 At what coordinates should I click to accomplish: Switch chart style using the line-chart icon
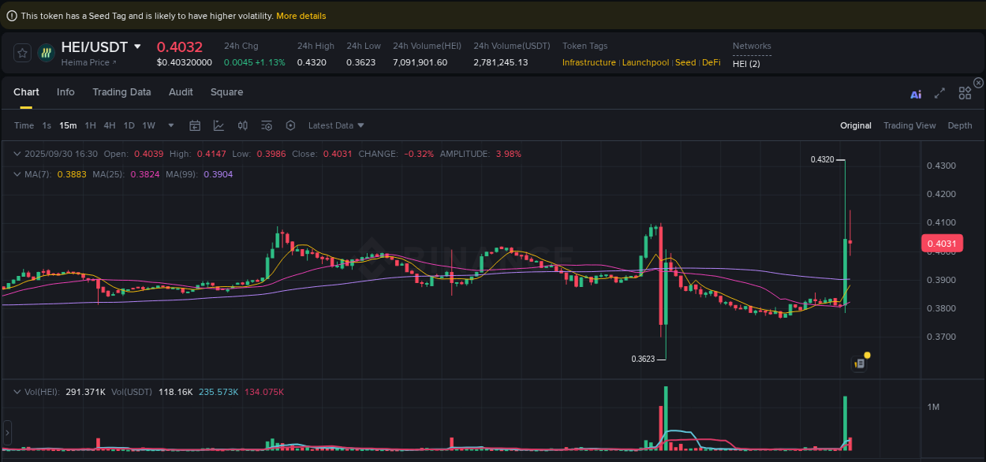pos(217,125)
